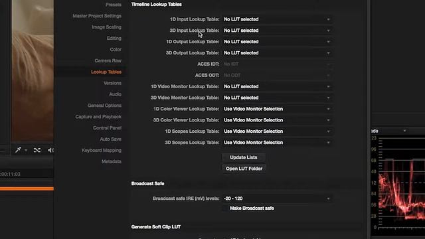The width and height of the screenshot is (425, 239).
Task: Click the Timeline Lookup Tables heading
Action: [x=157, y=5]
